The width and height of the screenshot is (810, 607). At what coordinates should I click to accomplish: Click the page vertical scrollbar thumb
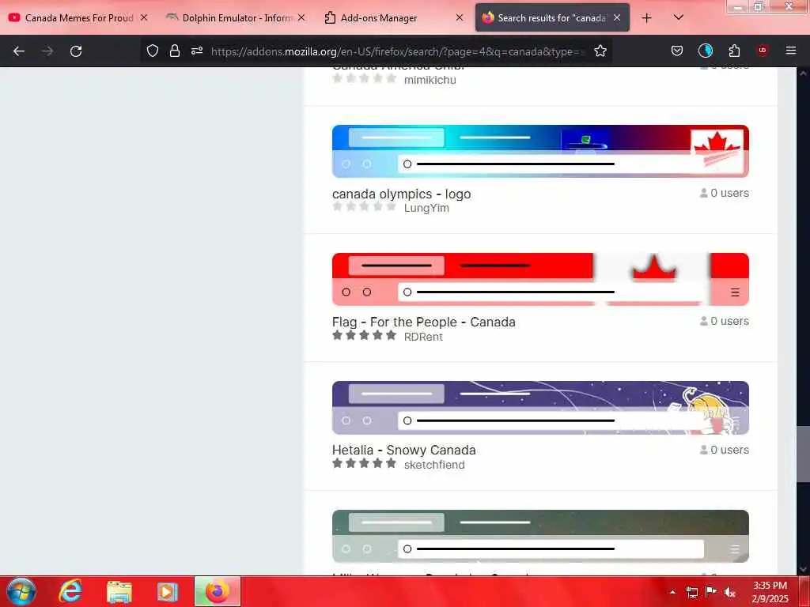coord(803,454)
